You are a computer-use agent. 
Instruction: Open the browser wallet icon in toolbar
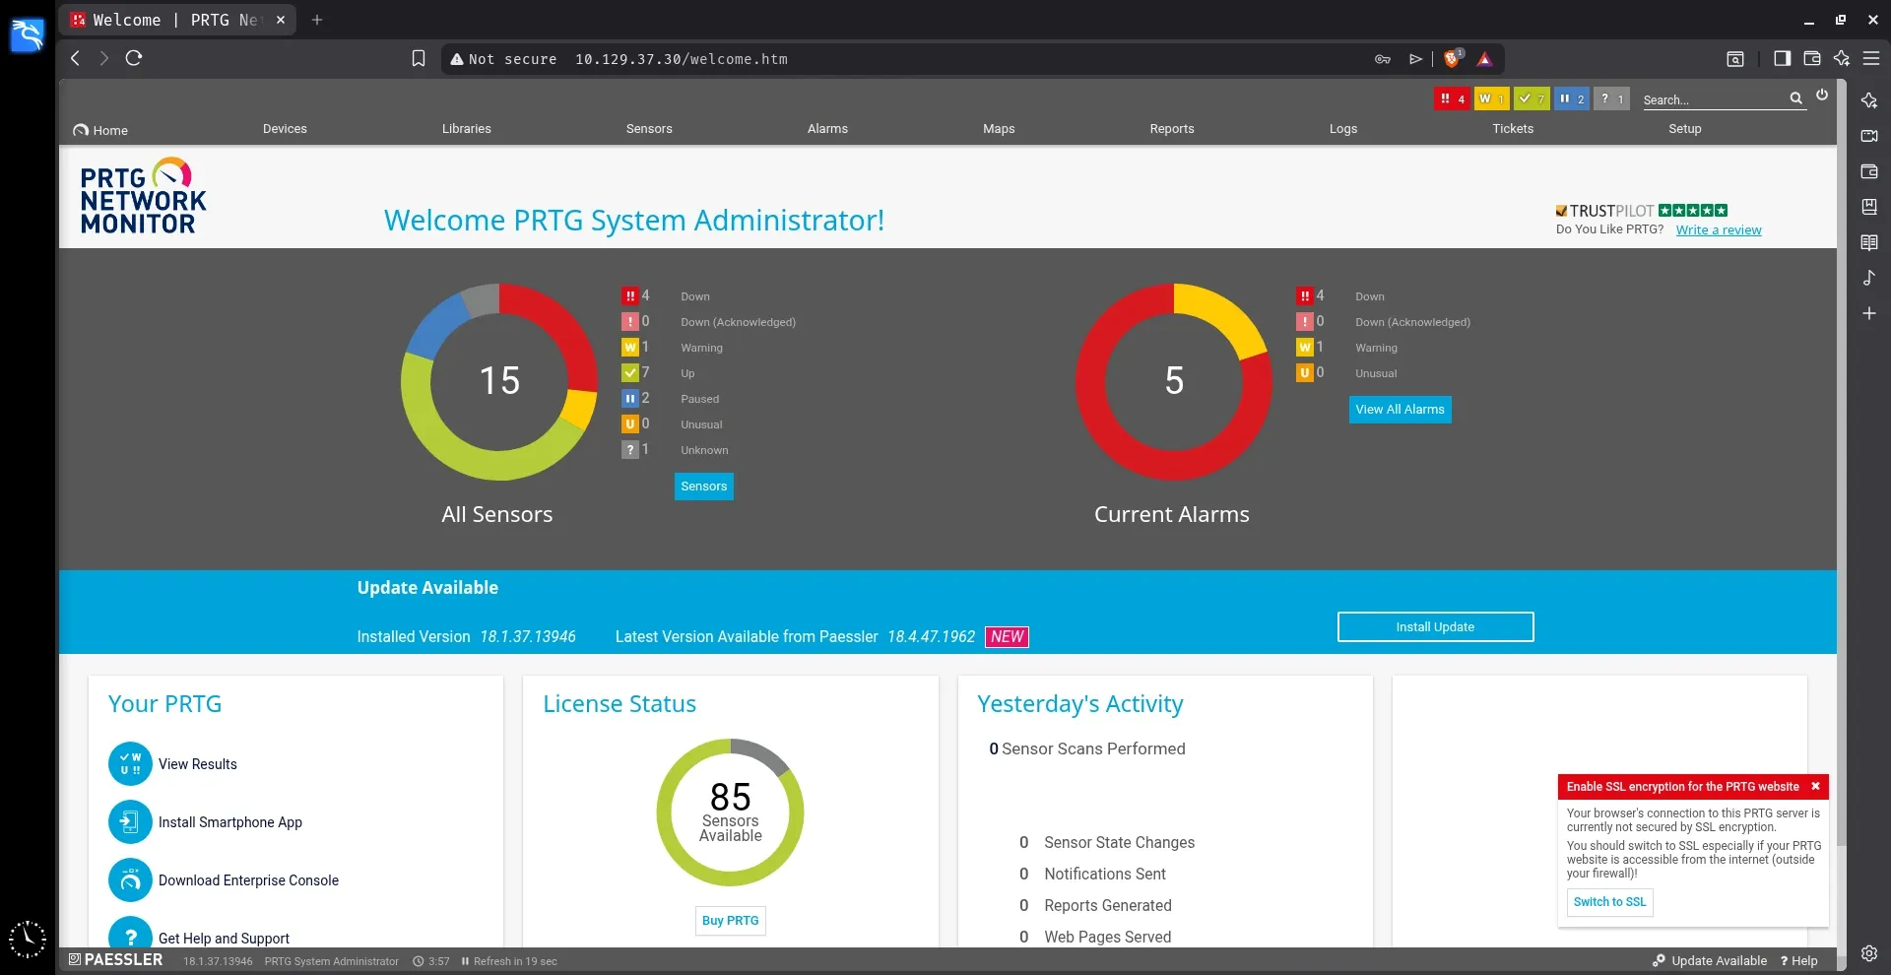[x=1811, y=59]
